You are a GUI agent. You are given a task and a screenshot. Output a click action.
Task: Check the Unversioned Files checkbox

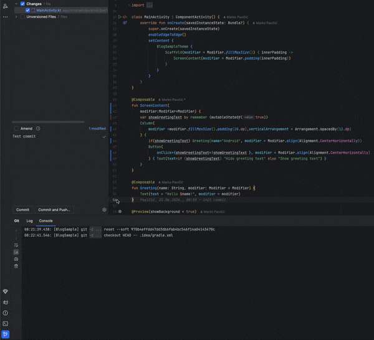[x=22, y=17]
